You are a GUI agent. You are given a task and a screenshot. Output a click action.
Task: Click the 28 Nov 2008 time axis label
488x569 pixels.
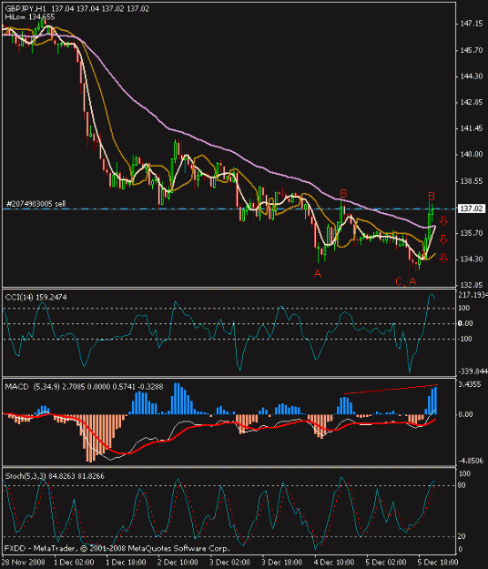pos(24,563)
